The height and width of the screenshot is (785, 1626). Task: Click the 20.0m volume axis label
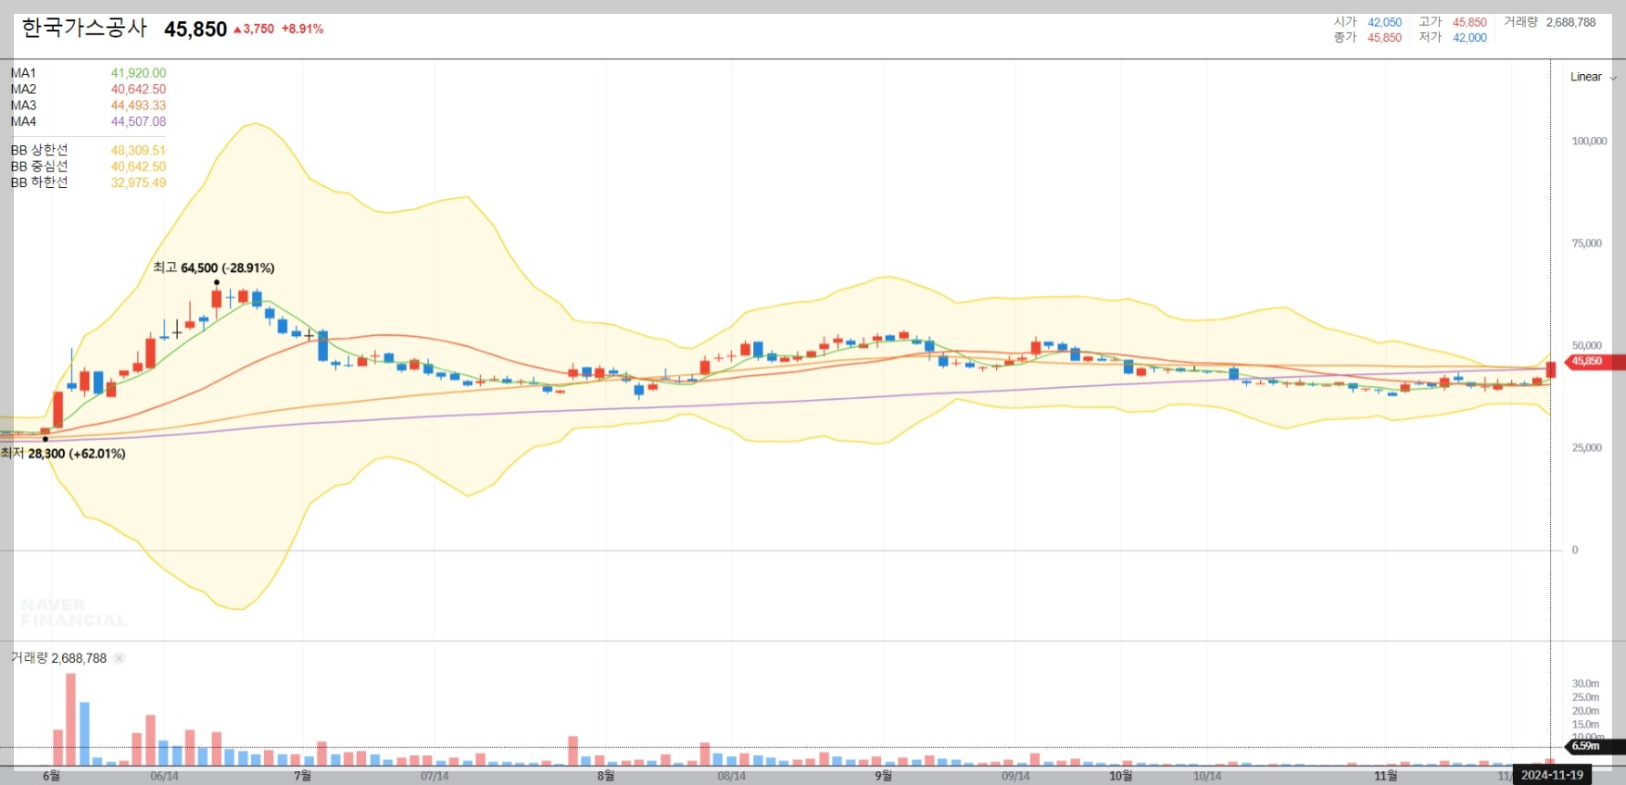coord(1585,711)
